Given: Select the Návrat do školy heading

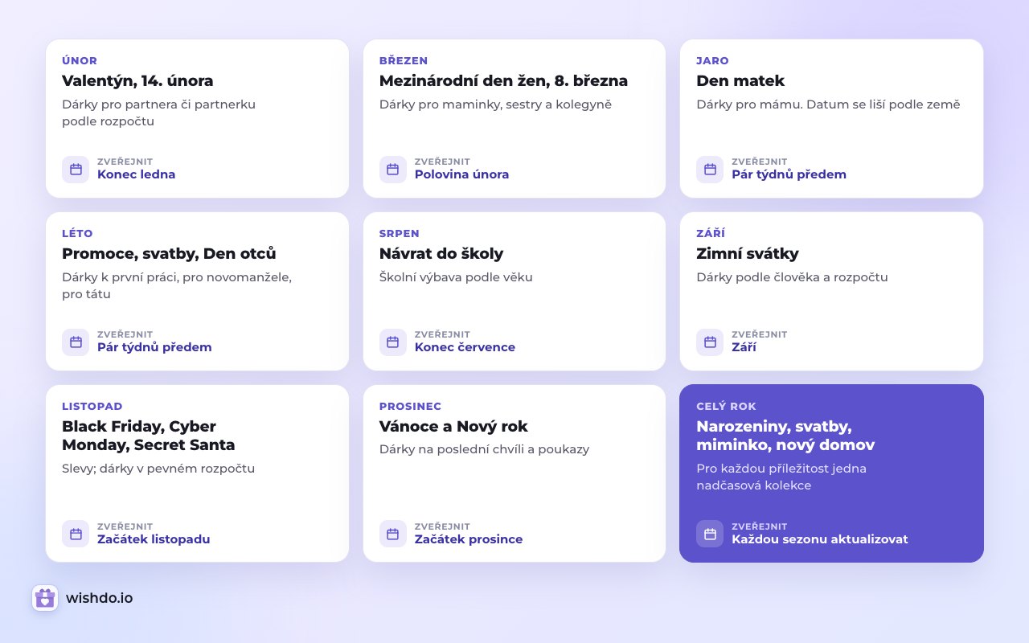Looking at the screenshot, I should click(x=441, y=254).
